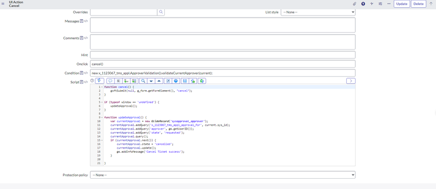Click the Onclick field containing cancel()

point(223,64)
